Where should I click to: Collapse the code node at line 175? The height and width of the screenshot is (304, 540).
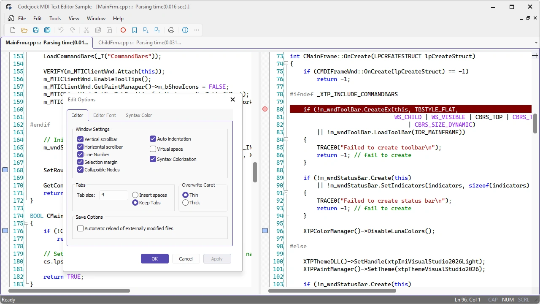(x=26, y=223)
